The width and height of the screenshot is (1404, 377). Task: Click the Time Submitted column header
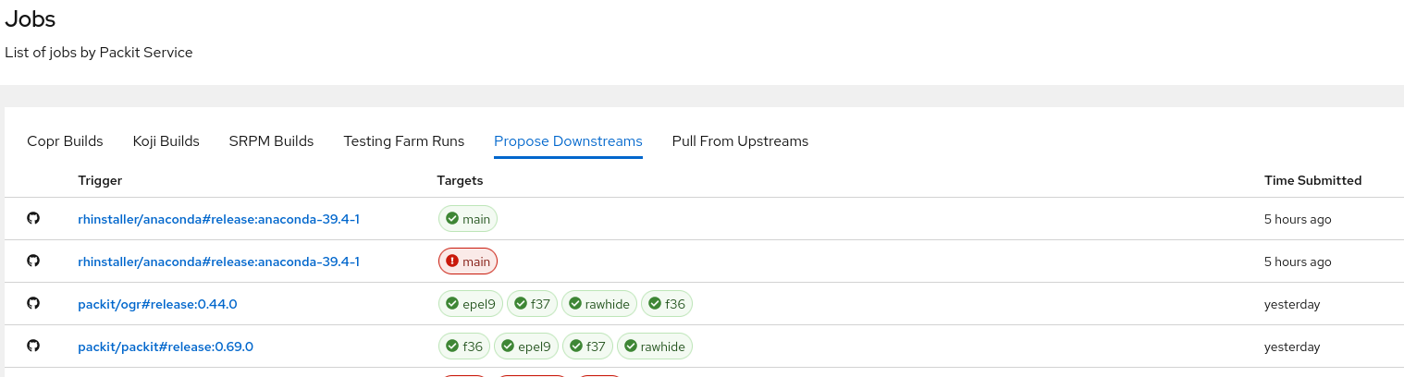1312,180
